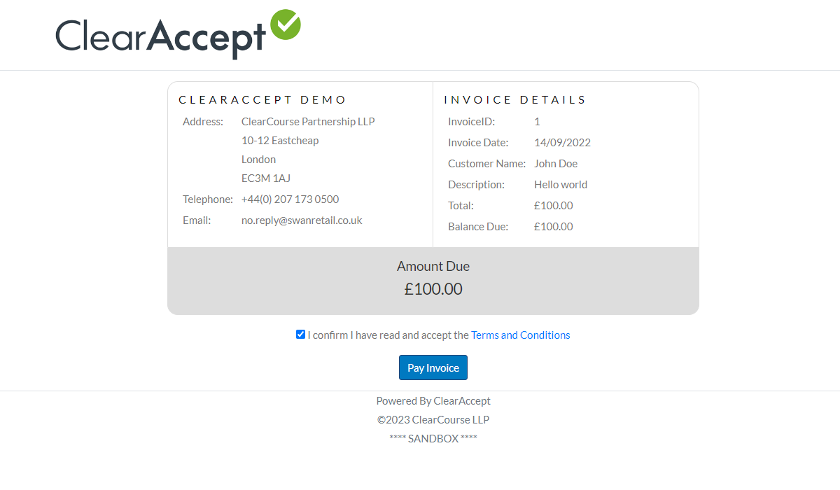This screenshot has height=490, width=840.
Task: Toggle the Terms and Conditions acceptance checkbox
Action: tap(301, 335)
